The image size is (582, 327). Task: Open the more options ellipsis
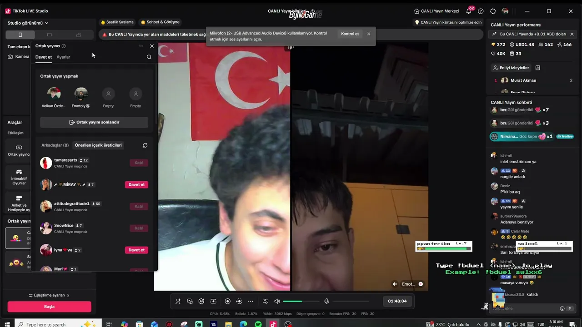[251, 301]
